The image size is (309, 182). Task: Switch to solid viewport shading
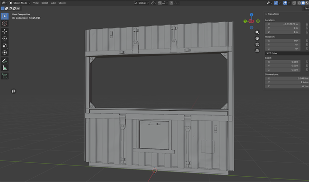(x=303, y=3)
